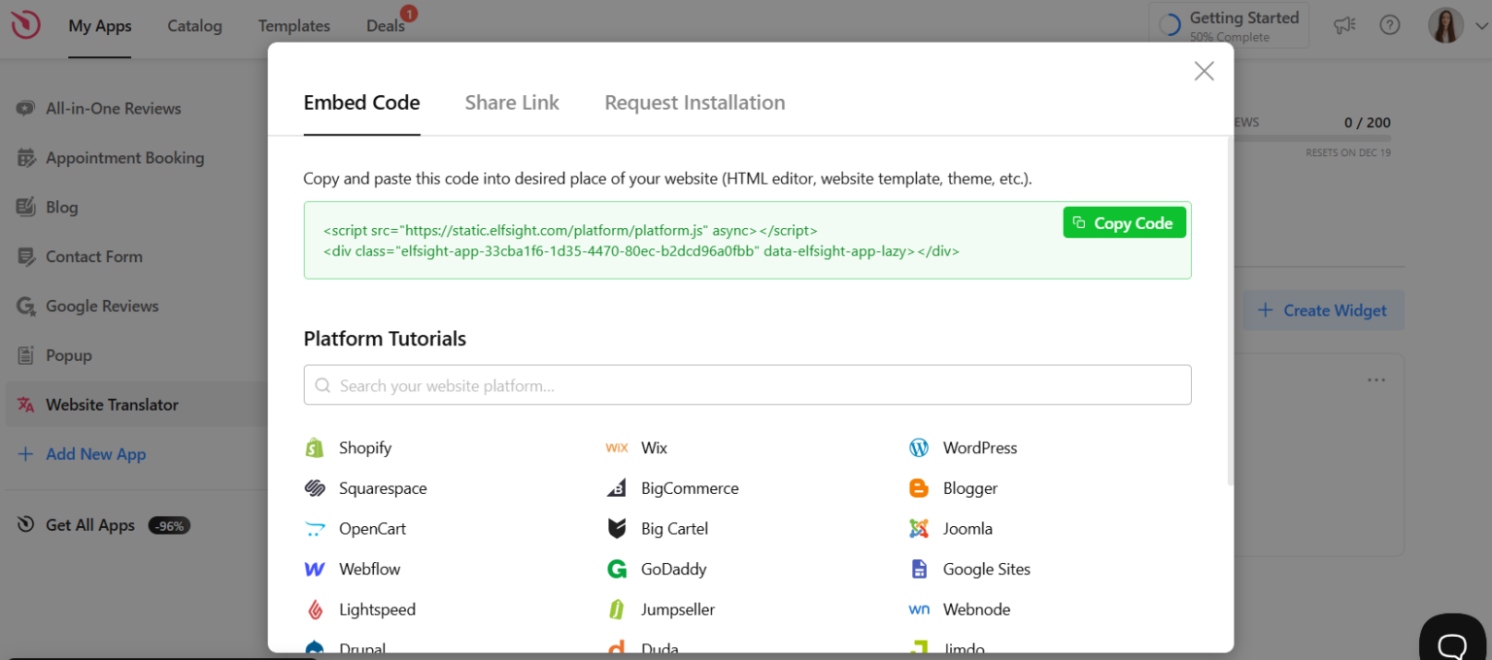Switch to the Share Link tab
Screen dimensions: 1492x660
click(x=512, y=102)
